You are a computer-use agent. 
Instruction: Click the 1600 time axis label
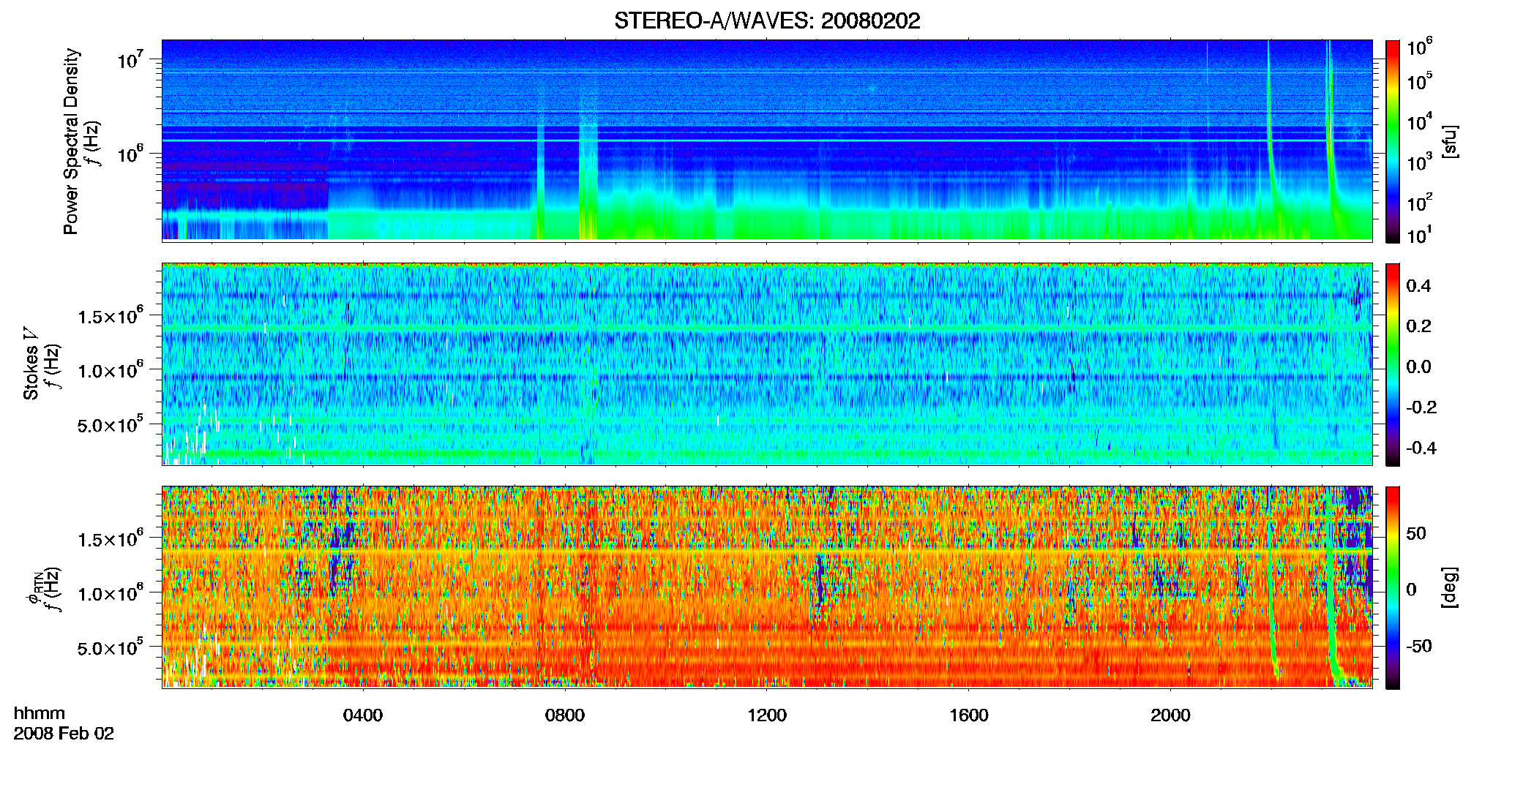pos(969,715)
